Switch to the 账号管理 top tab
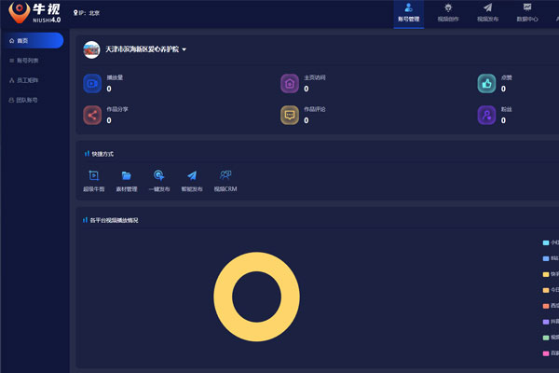 [408, 12]
